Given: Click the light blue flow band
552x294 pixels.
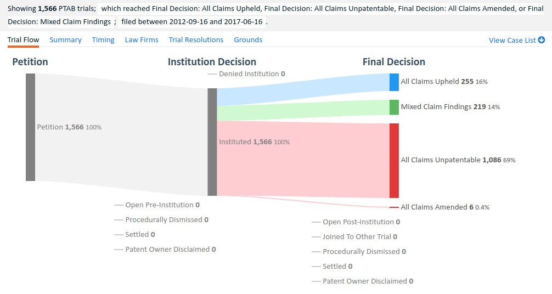Looking at the screenshot, I should pyautogui.click(x=302, y=91).
